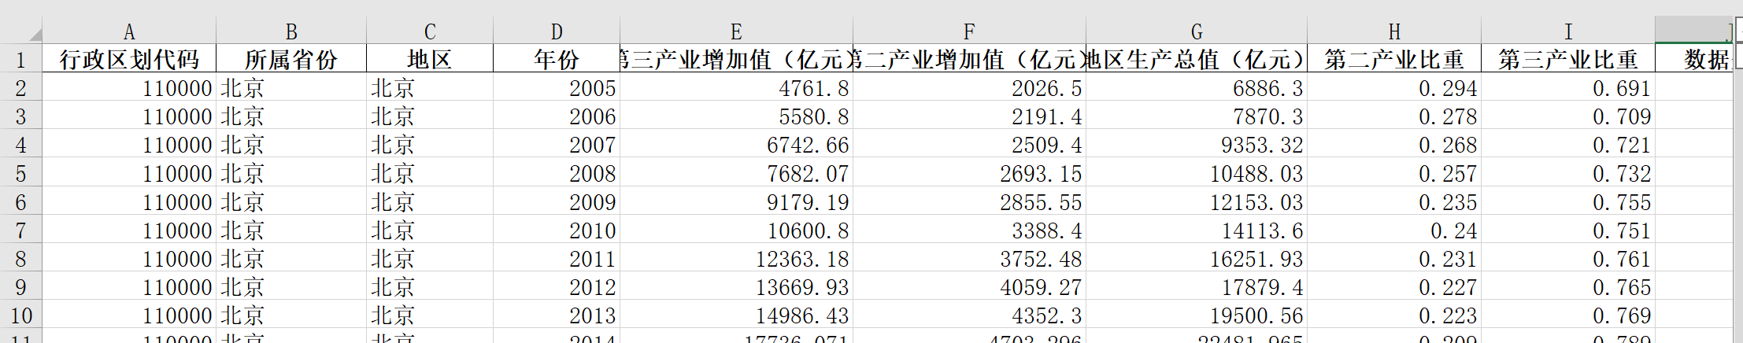The image size is (1743, 343).
Task: Select cell containing 0.223
Action: 1394,315
